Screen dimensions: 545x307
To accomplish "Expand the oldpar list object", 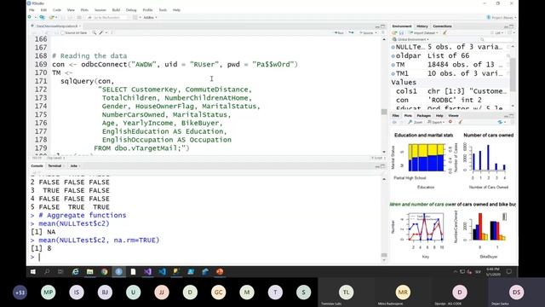I will tap(393, 55).
